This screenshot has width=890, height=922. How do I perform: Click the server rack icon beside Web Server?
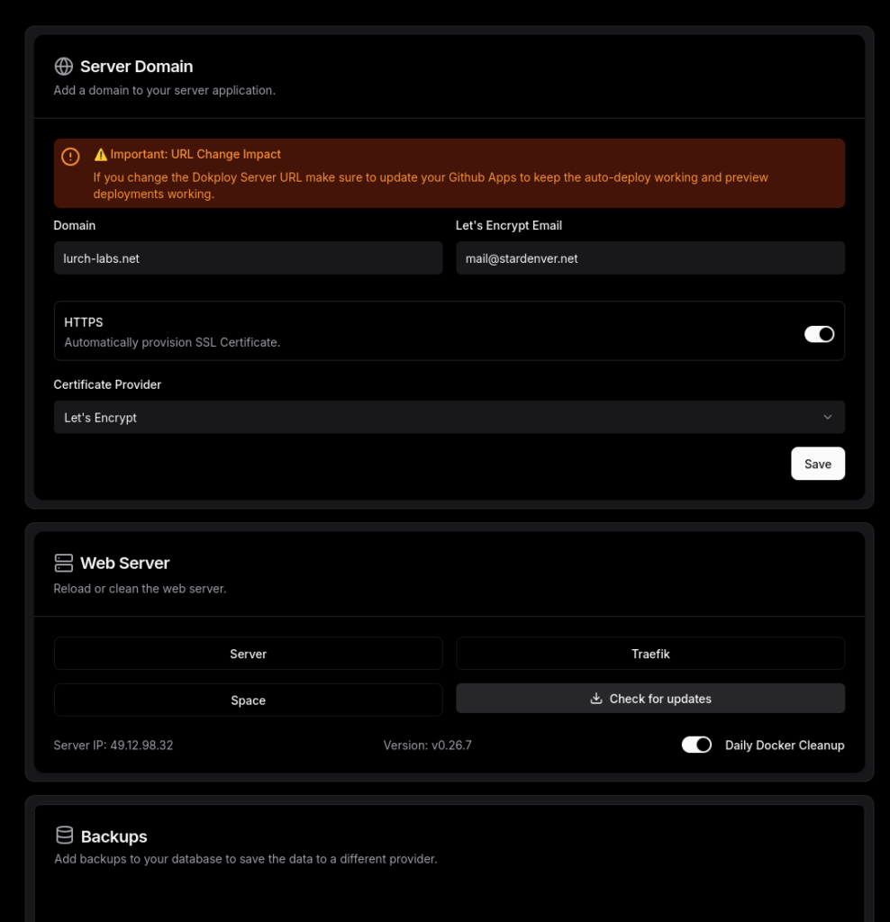click(64, 564)
